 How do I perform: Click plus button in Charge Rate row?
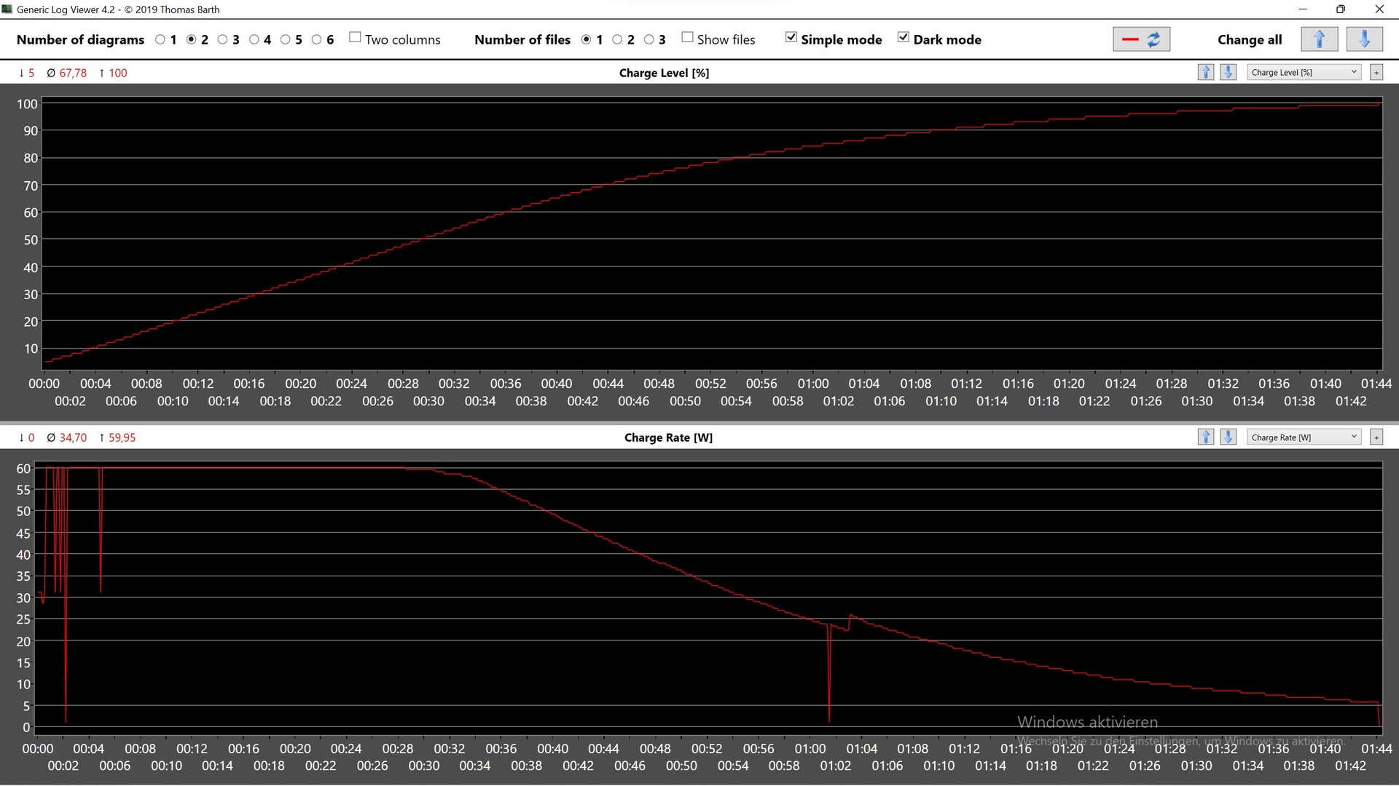pyautogui.click(x=1376, y=437)
